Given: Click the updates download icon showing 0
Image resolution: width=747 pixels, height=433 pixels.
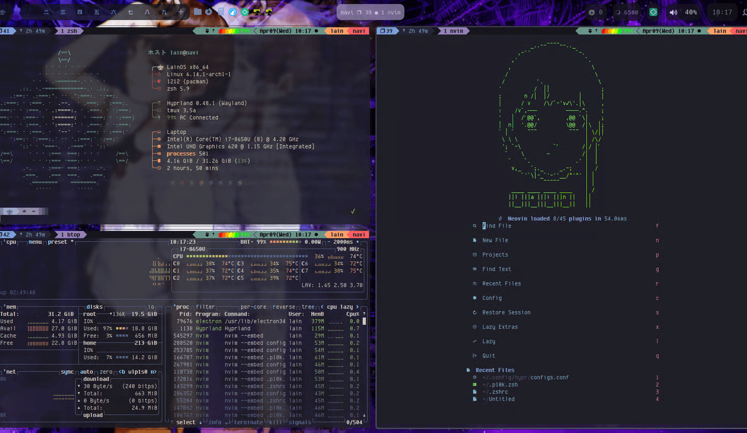Looking at the screenshot, I should 592,12.
